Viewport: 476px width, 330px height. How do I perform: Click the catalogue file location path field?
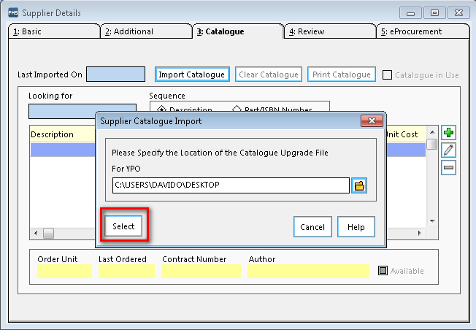[231, 185]
